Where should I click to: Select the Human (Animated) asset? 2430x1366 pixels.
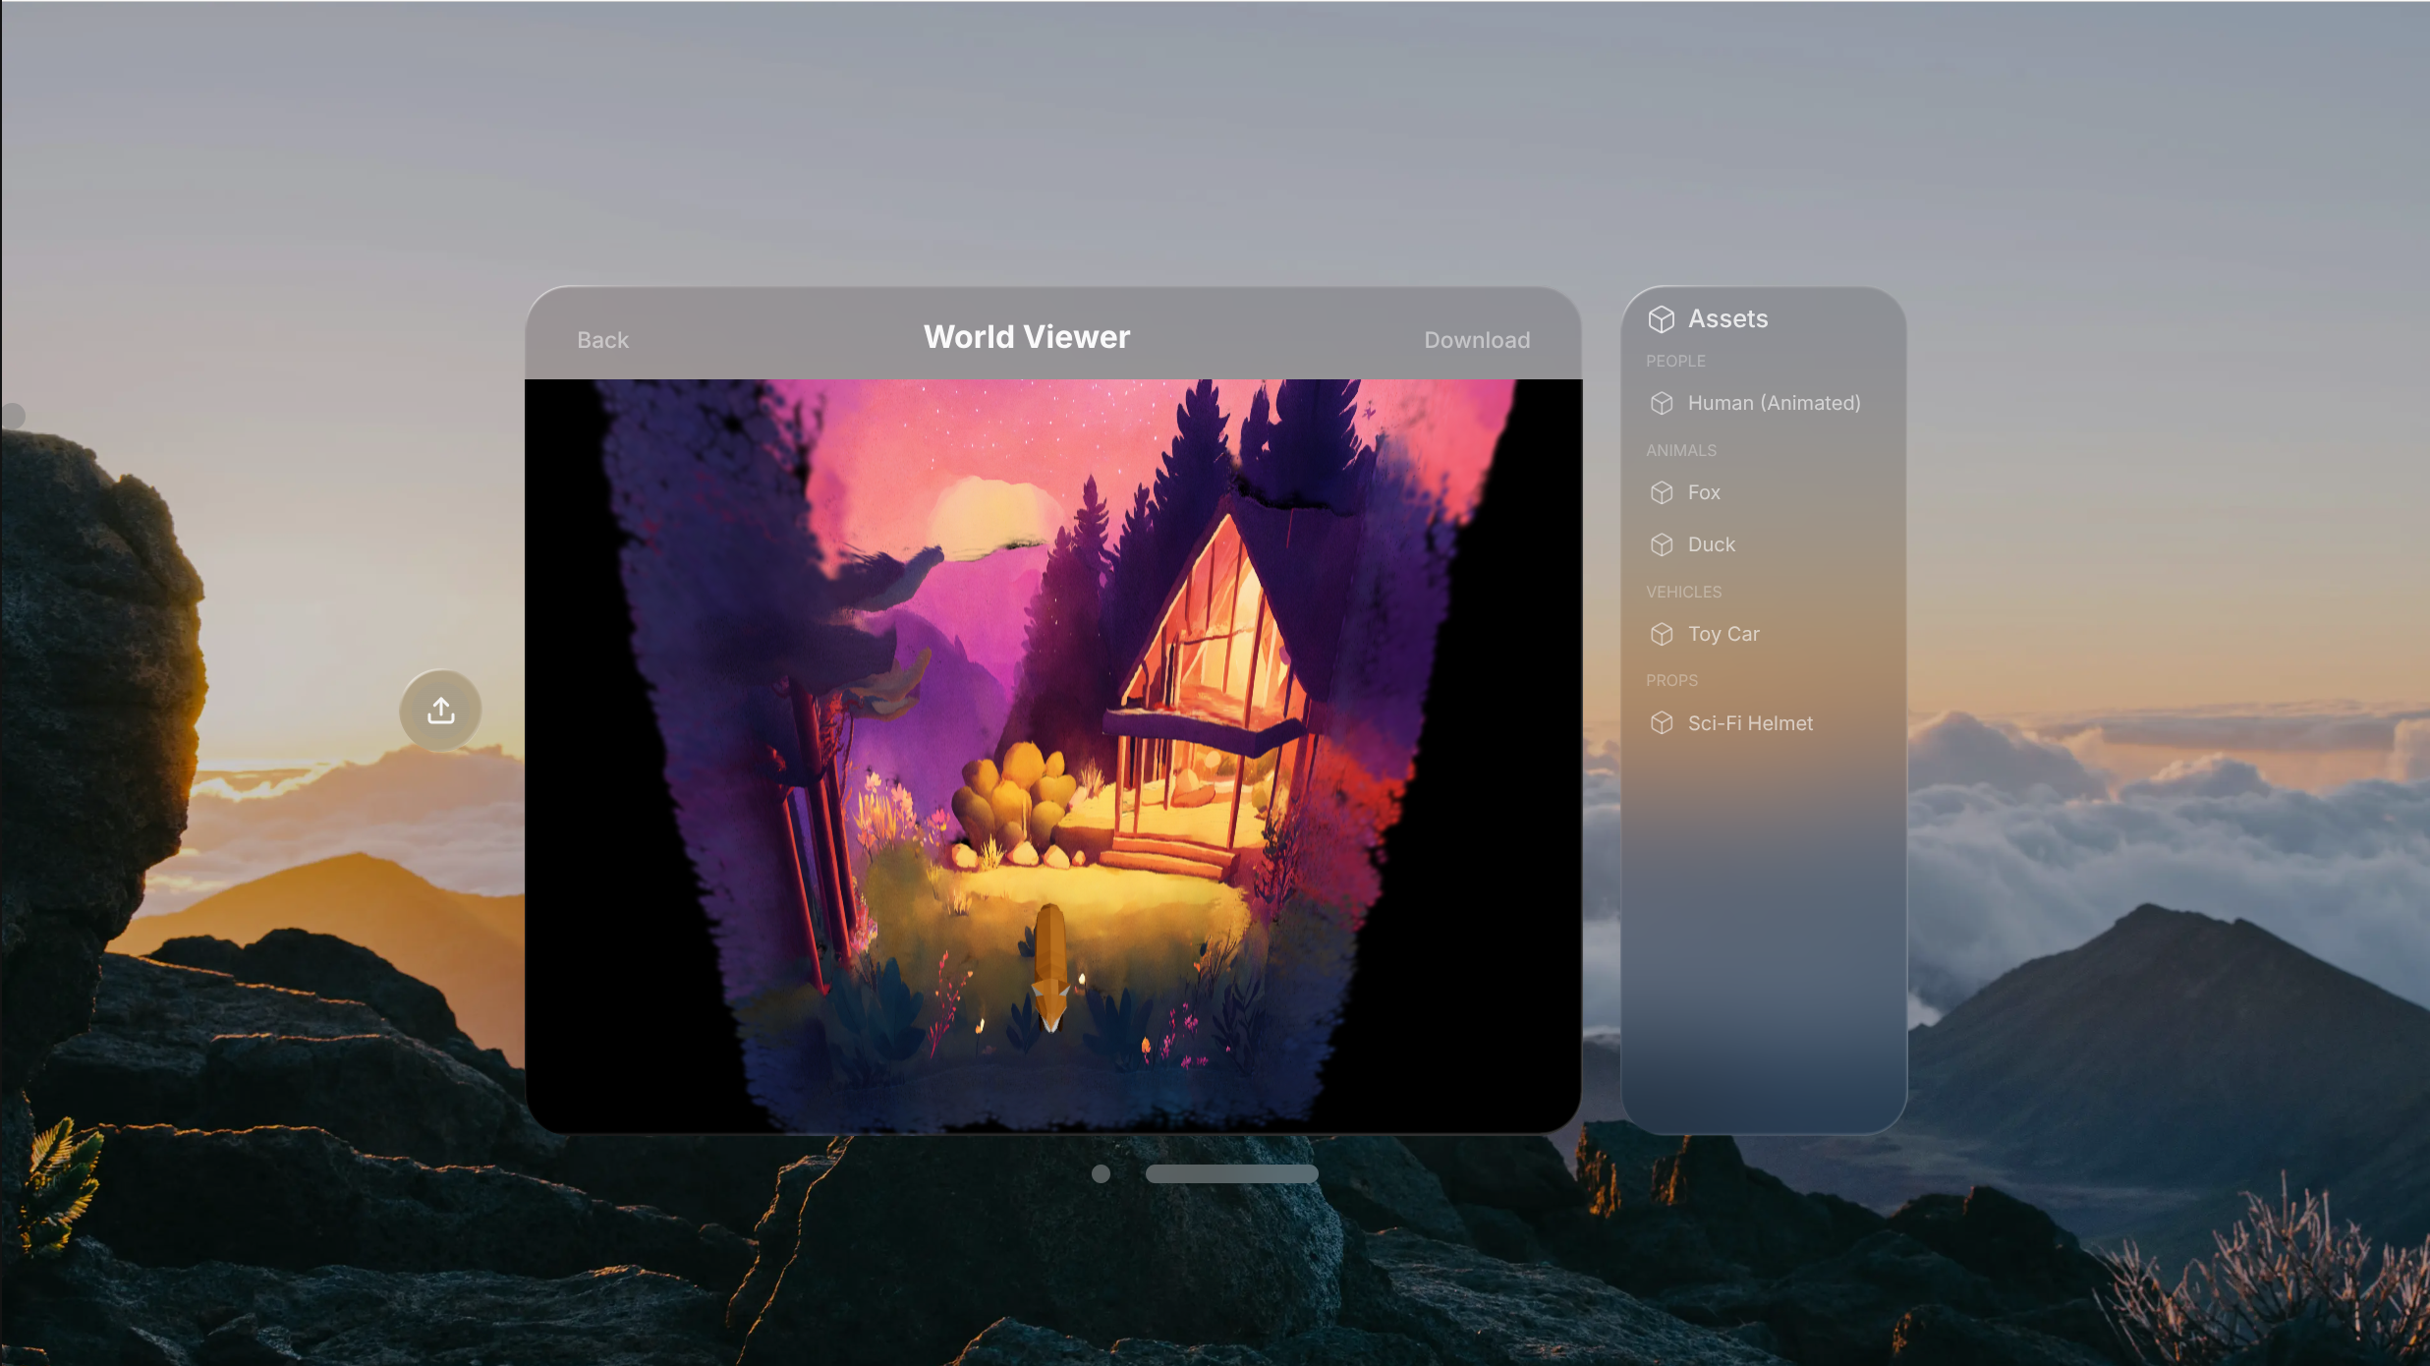(x=1774, y=403)
